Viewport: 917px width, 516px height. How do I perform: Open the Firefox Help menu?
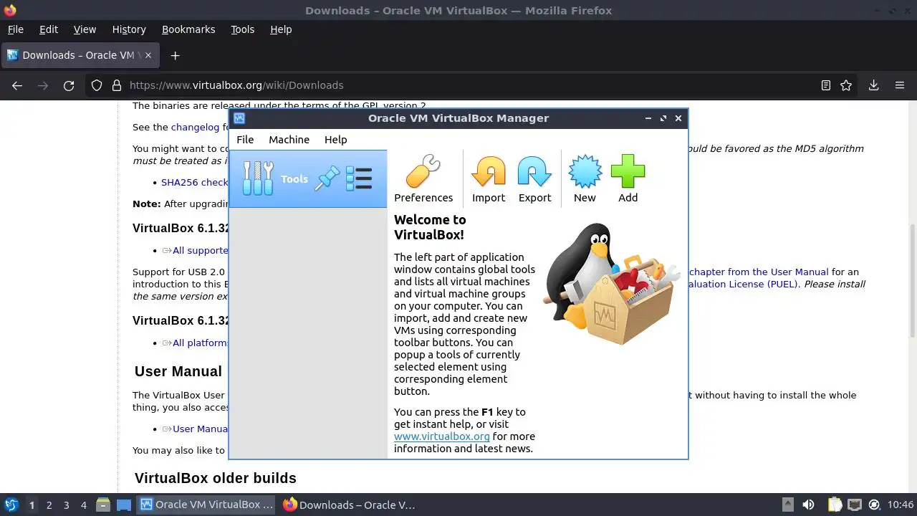281,29
